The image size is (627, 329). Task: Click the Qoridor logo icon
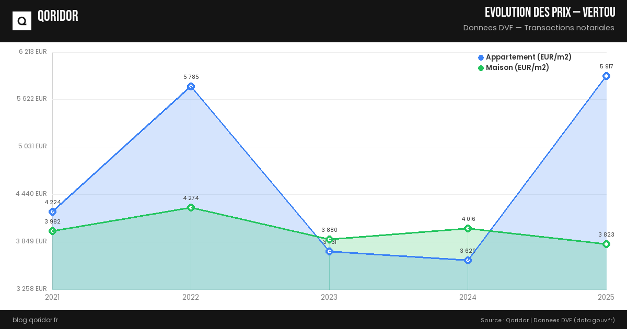tap(22, 21)
